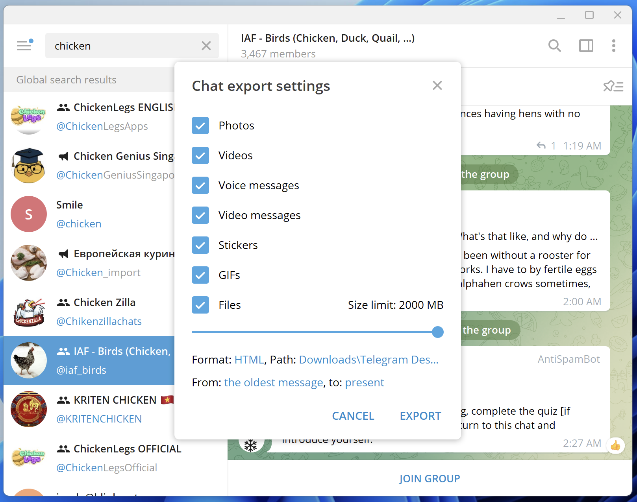Viewport: 637px width, 502px height.
Task: Open chat header IAF - Birds title
Action: tap(328, 38)
